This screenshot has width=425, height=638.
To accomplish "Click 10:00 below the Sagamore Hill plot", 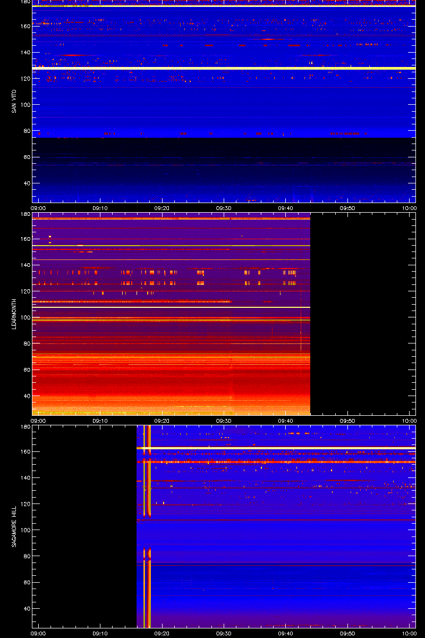I will click(x=409, y=633).
